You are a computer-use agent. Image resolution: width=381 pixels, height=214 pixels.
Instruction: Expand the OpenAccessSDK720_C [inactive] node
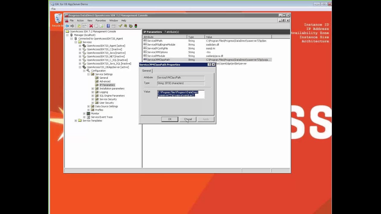[80, 49]
